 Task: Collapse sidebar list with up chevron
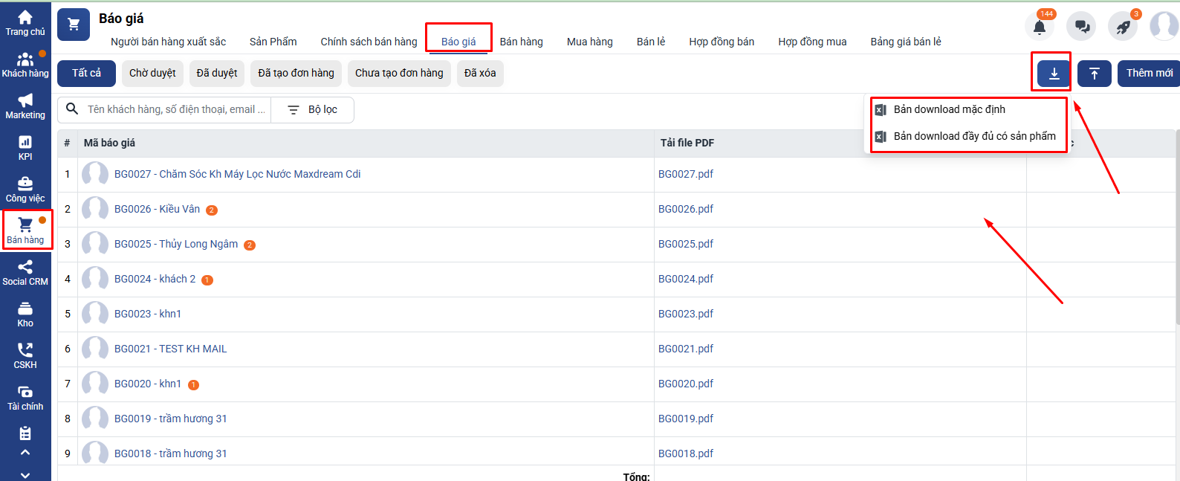25,452
